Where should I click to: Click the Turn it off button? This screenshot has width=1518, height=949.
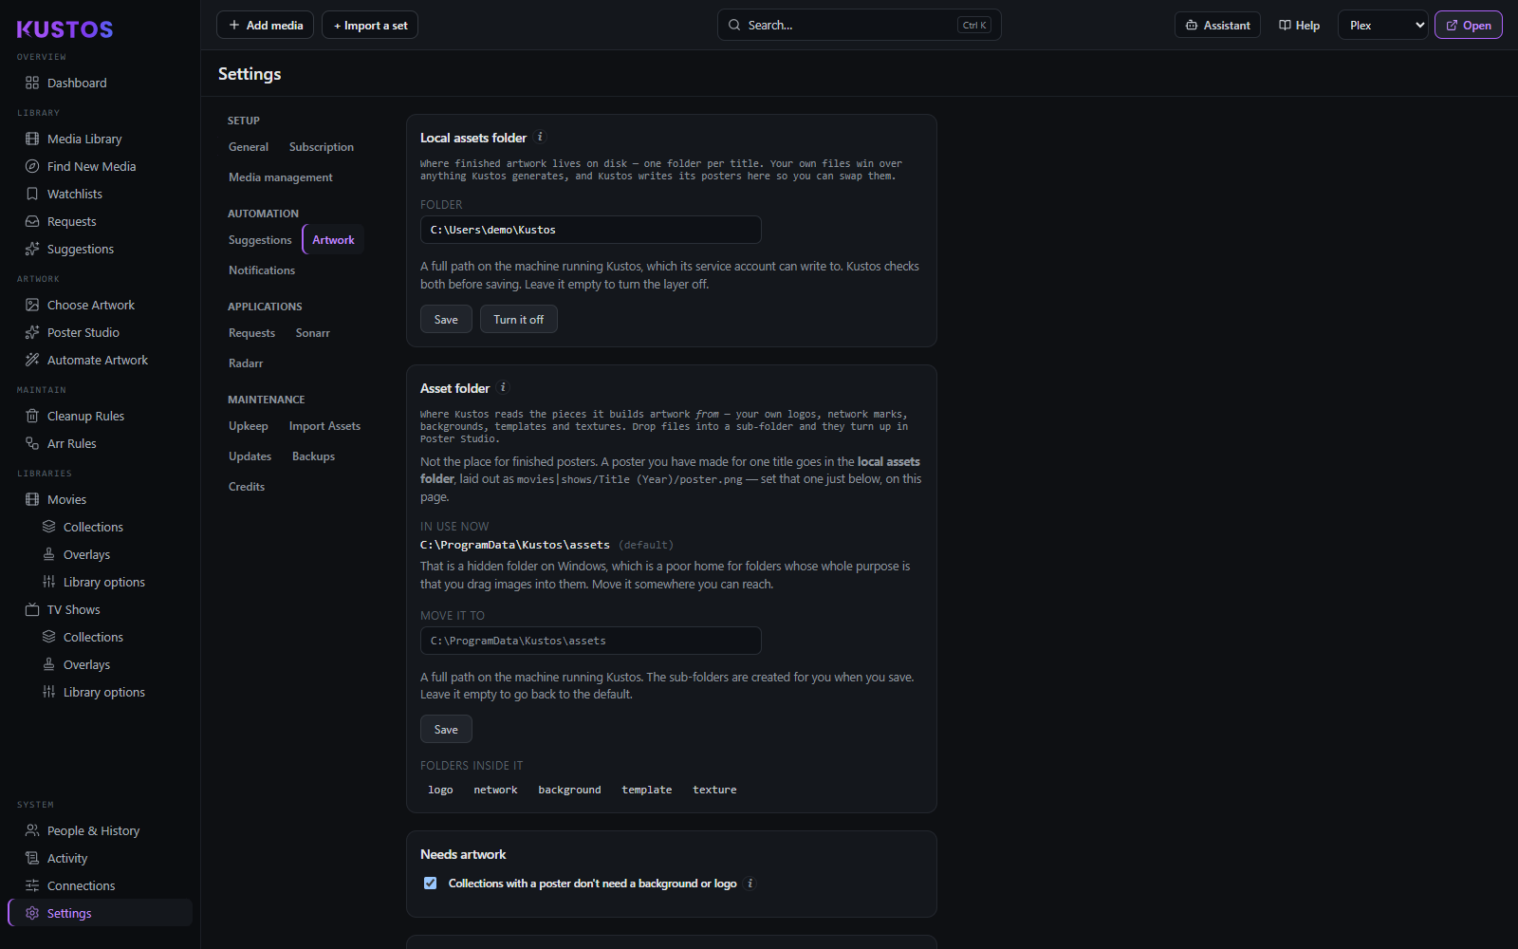point(519,320)
